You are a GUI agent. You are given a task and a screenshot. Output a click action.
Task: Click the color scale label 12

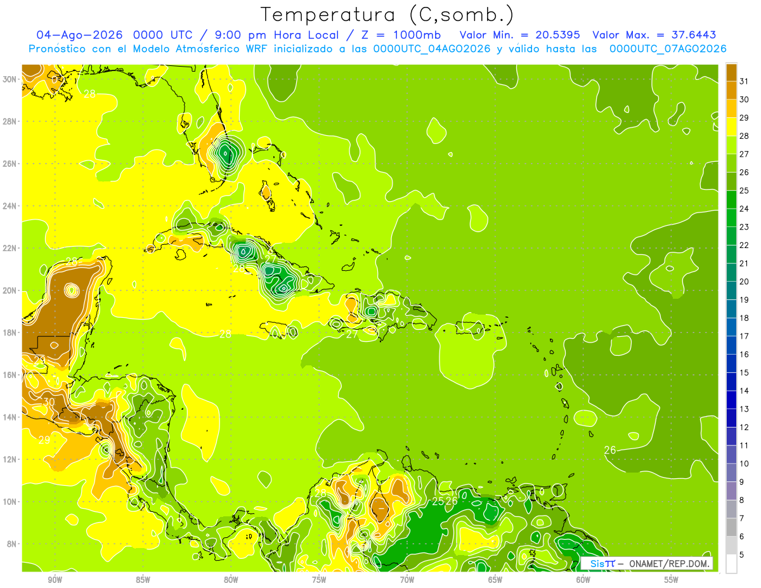pos(744,428)
